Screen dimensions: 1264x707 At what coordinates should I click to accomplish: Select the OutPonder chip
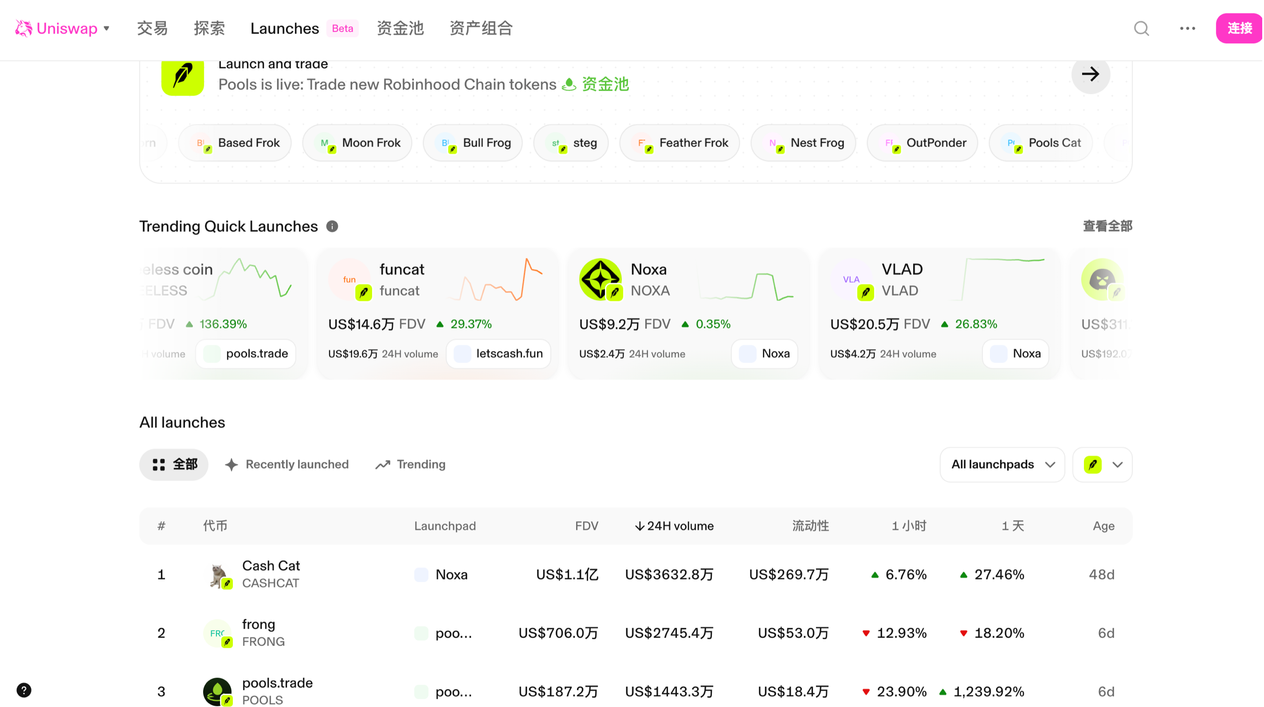(923, 143)
